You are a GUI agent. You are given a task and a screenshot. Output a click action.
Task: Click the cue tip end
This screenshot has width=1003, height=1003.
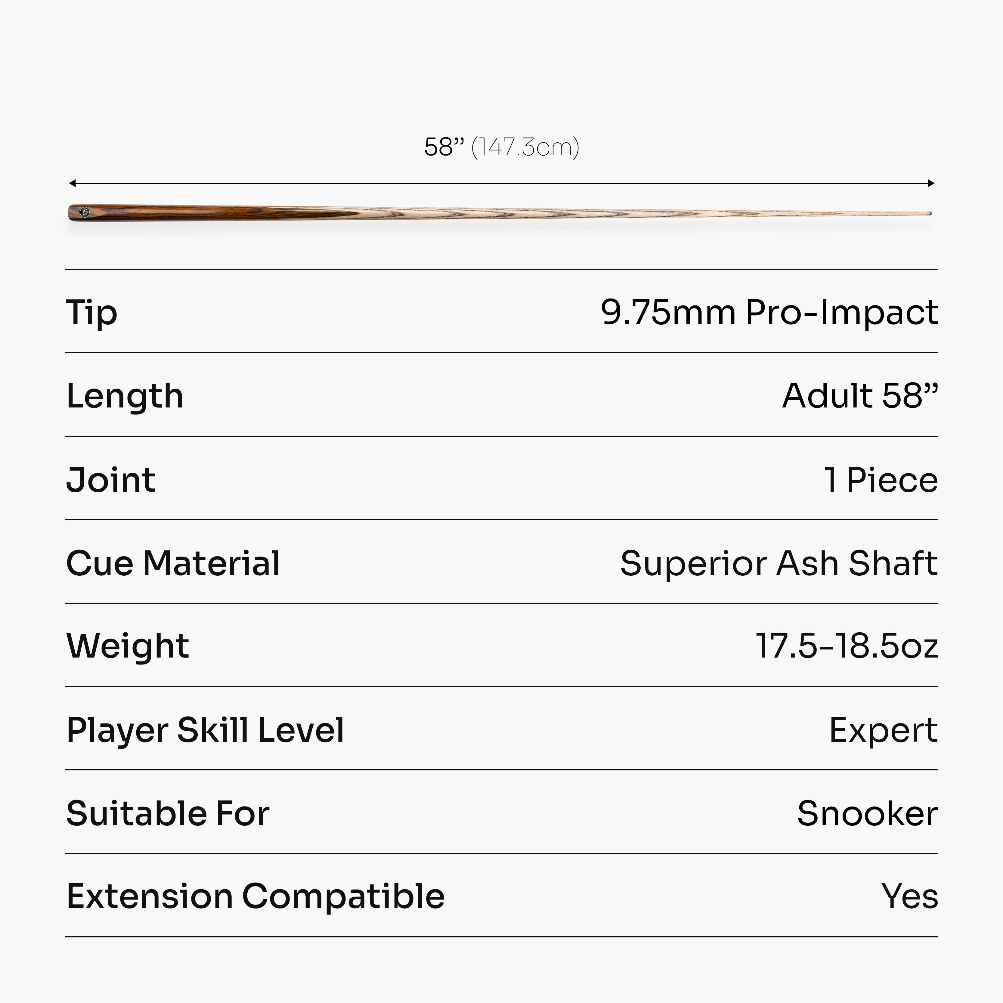tap(930, 213)
